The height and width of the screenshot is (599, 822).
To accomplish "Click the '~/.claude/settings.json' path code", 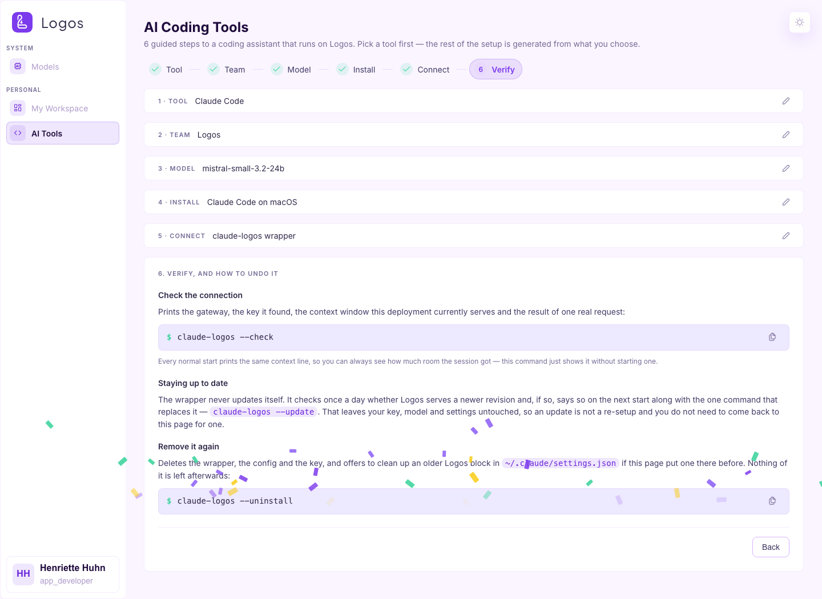I will click(561, 463).
